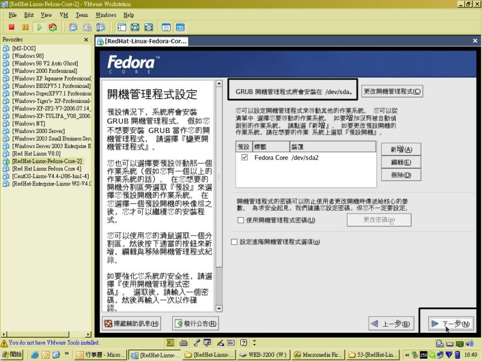
Task: Click the help icon beside 隱藏輔助訊息
Action: pos(108,324)
